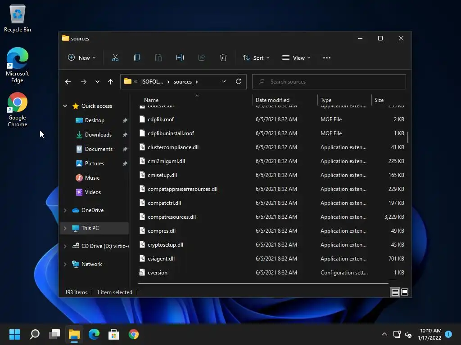The width and height of the screenshot is (461, 345).
Task: Click the horizontal scrollbar in file list
Action: click(x=263, y=283)
